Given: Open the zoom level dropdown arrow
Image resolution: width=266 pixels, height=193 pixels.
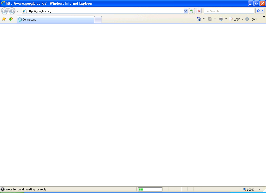Looking at the screenshot, I should click(x=259, y=190).
